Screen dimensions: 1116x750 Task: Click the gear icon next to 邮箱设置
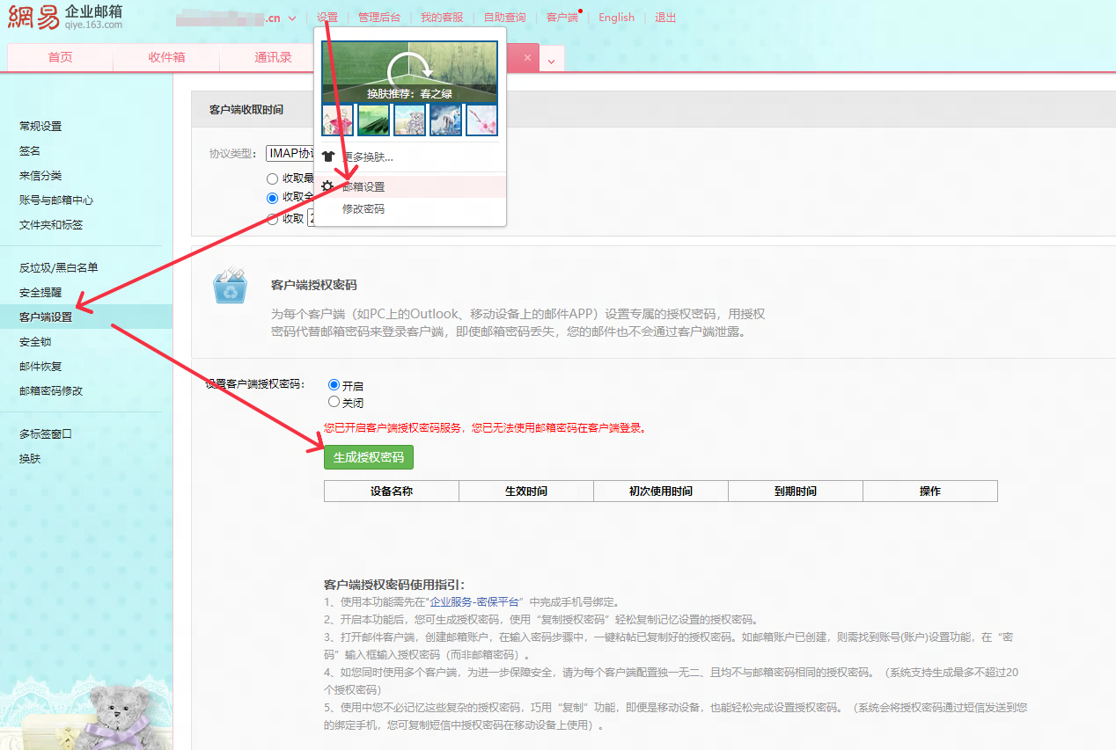(x=328, y=186)
